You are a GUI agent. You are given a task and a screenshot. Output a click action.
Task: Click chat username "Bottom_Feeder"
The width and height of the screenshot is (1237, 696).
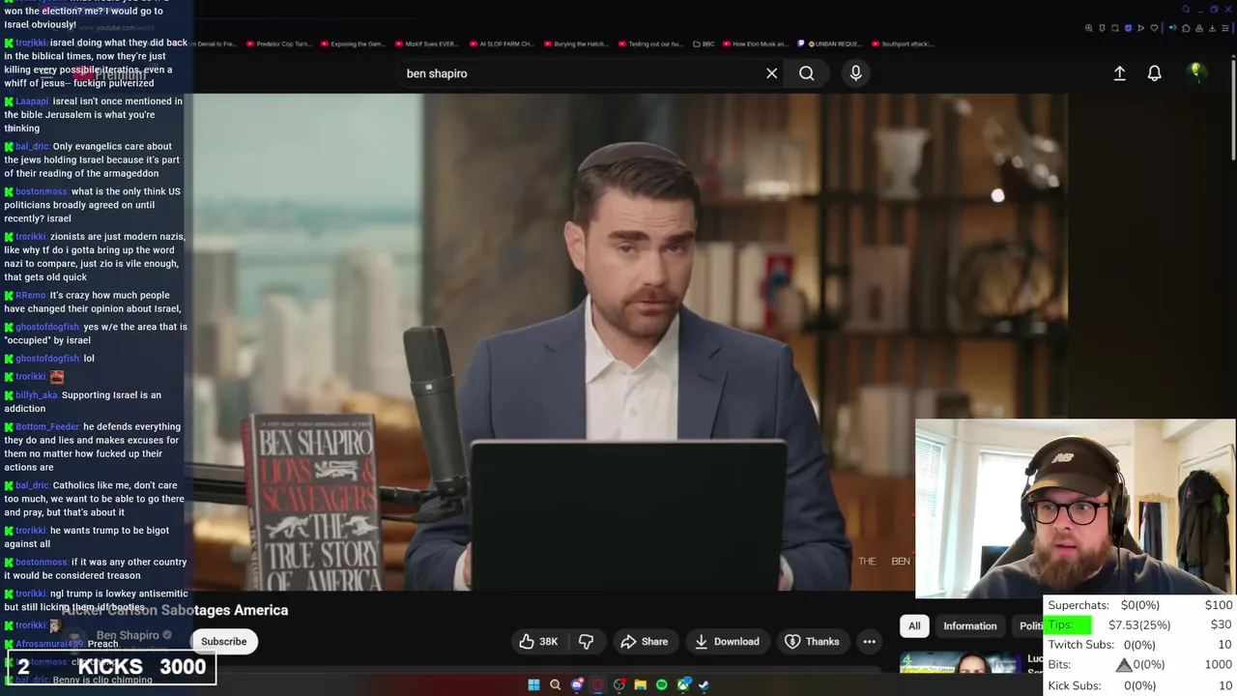pos(47,426)
